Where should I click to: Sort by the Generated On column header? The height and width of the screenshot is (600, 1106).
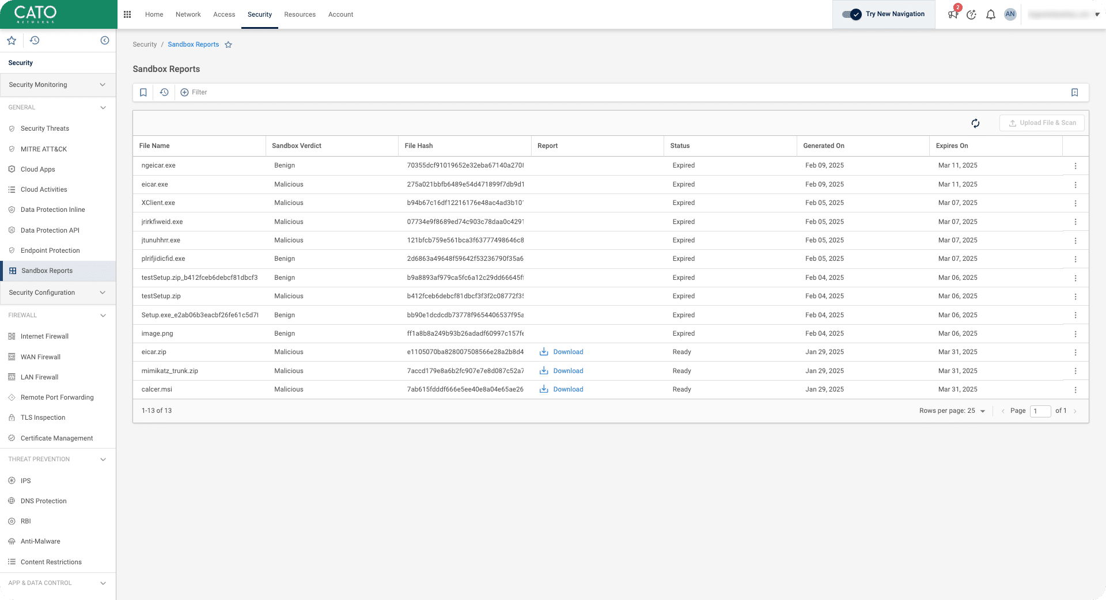823,146
